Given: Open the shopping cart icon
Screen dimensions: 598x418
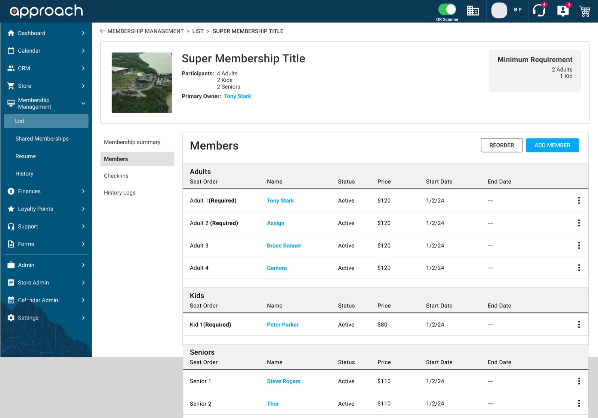Looking at the screenshot, I should (x=585, y=11).
